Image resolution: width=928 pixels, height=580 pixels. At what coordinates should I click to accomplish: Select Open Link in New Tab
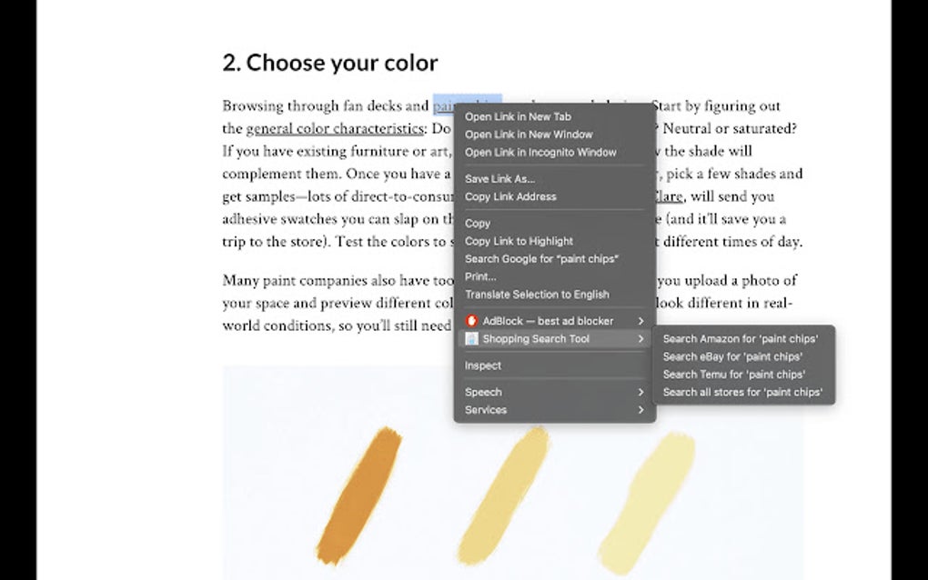pyautogui.click(x=517, y=116)
